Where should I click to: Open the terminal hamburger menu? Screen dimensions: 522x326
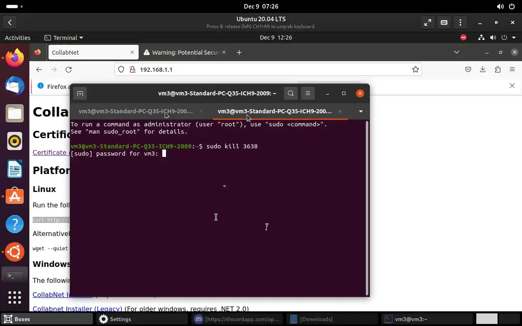308,93
